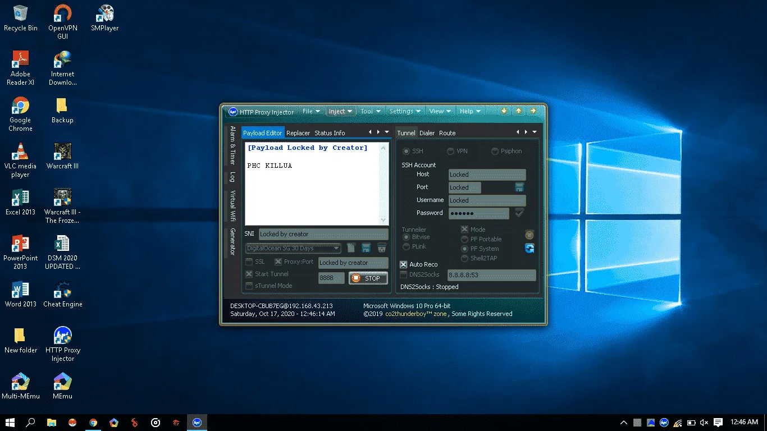Open the Virtual Wifi side tab
Viewport: 767px width, 431px height.
coord(232,207)
